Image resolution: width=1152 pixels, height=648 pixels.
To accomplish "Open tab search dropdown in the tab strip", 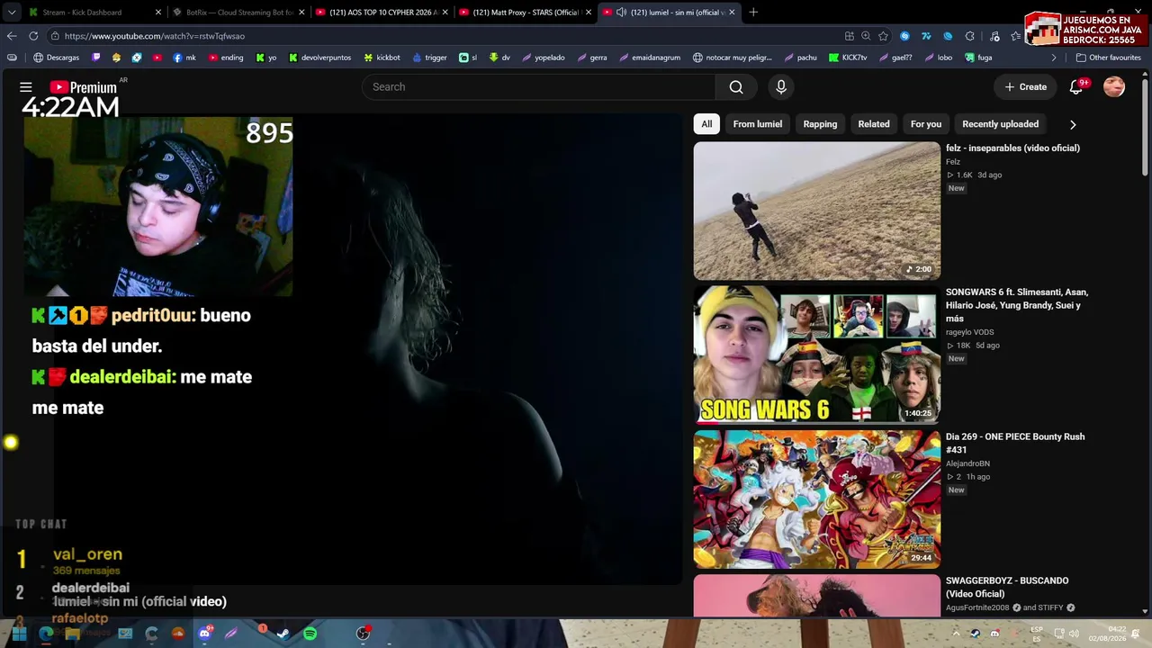I will click(x=12, y=13).
